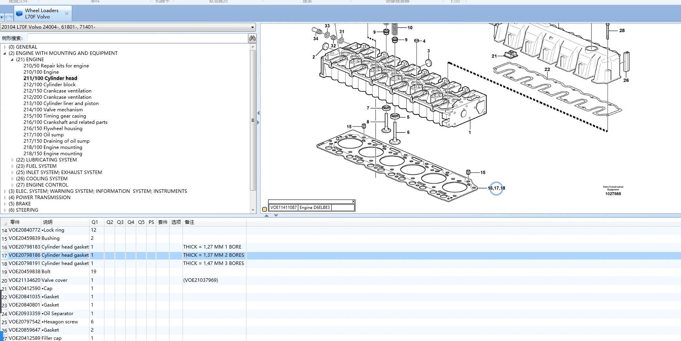This screenshot has width=681, height=341.
Task: Click the tree panel vertical scrollbar thumb
Action: point(253,120)
